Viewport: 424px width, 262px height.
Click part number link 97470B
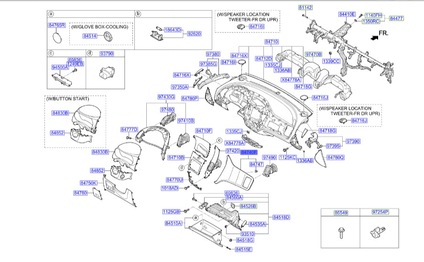[x=314, y=55]
